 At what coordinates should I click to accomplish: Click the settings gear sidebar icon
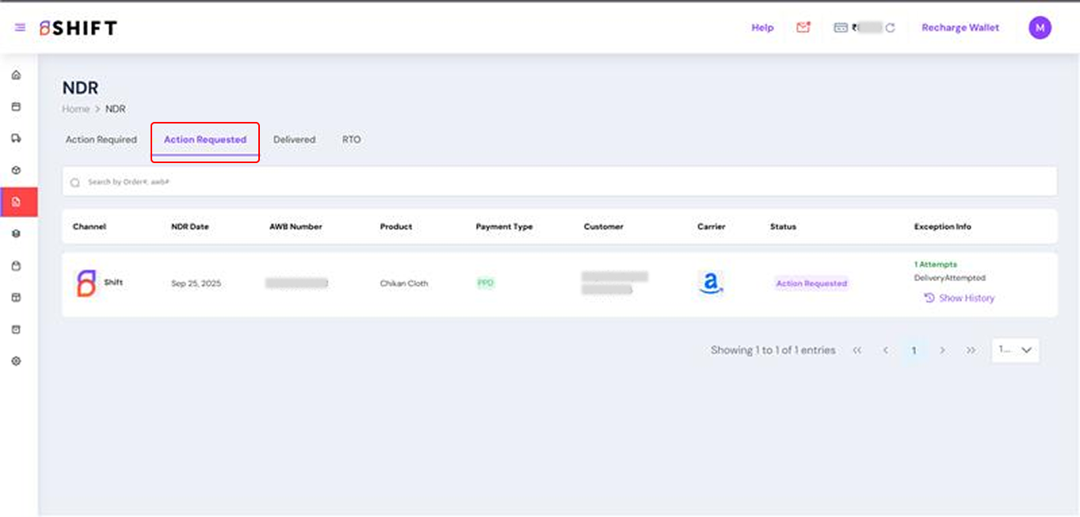pyautogui.click(x=16, y=361)
